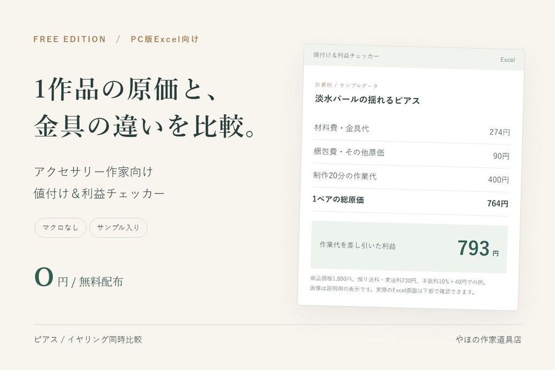Click the 'サンプル入り' pill tag
555x370 pixels.
(x=118, y=228)
